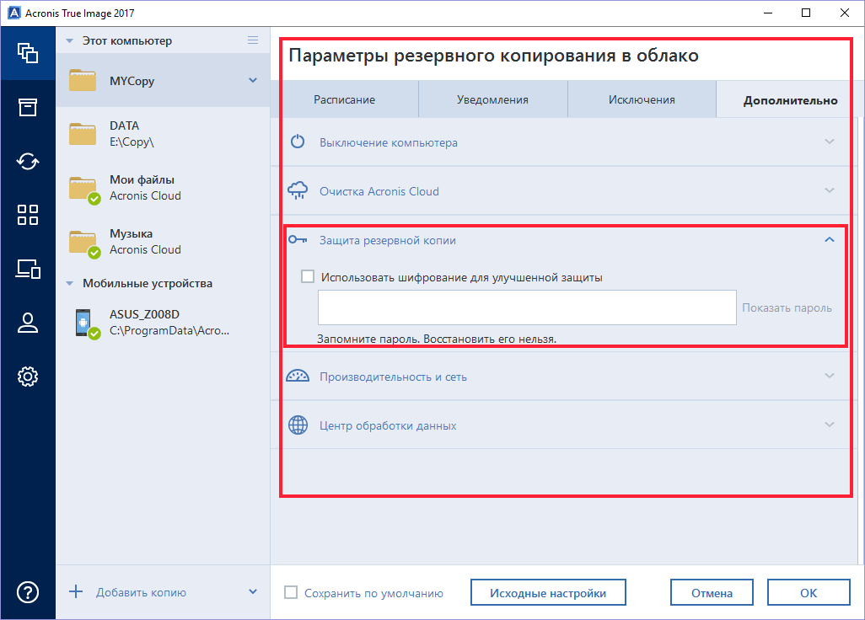Open the Account profile icon
865x620 pixels.
tap(28, 323)
